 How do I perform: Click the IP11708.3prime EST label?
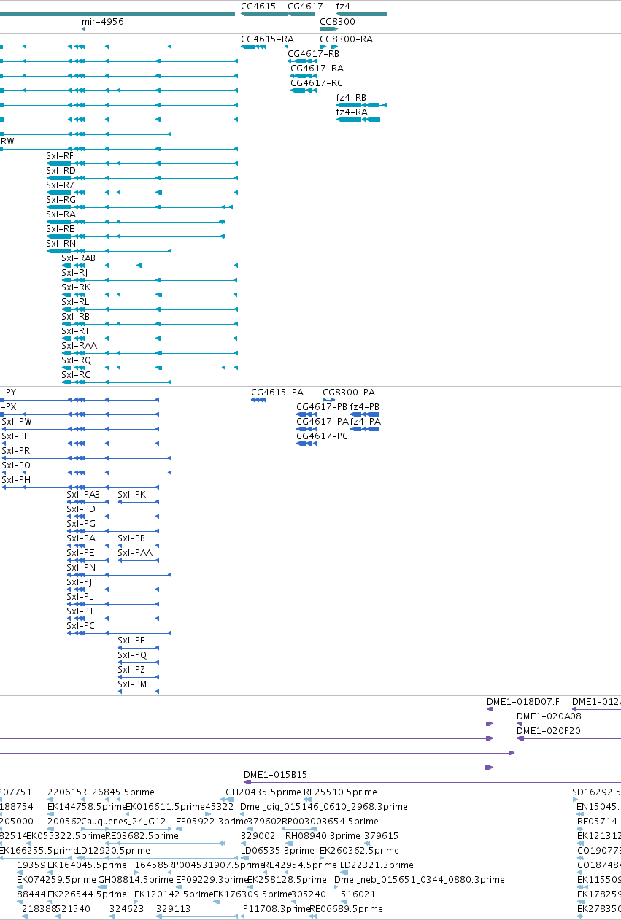pyautogui.click(x=276, y=909)
